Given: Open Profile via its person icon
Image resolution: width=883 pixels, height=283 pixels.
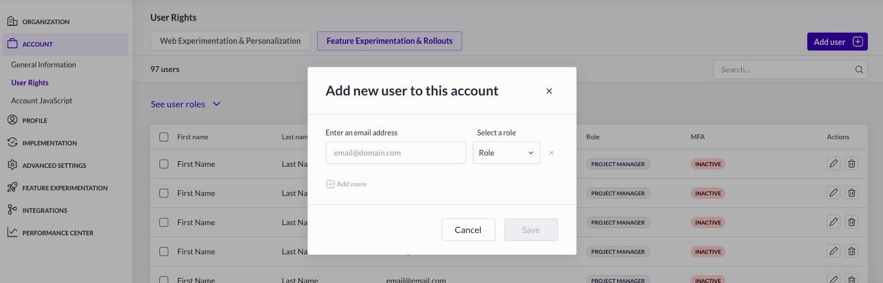Looking at the screenshot, I should [x=12, y=120].
